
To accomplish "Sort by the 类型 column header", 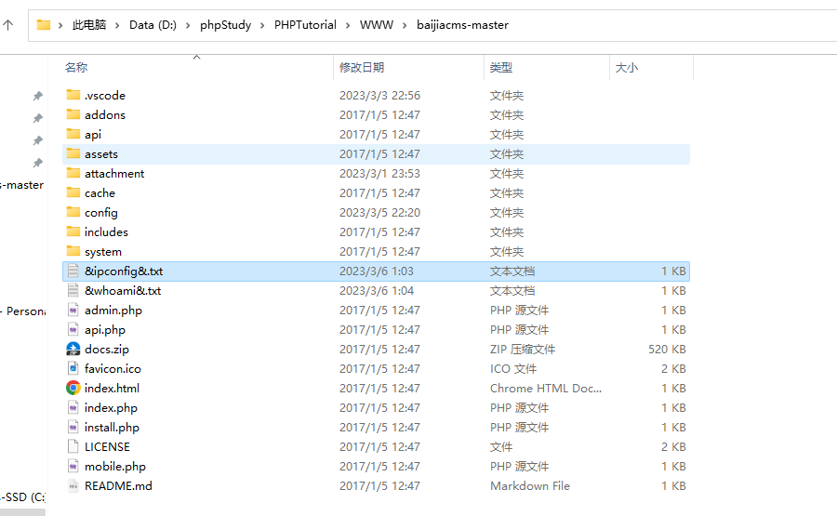I will tap(501, 68).
